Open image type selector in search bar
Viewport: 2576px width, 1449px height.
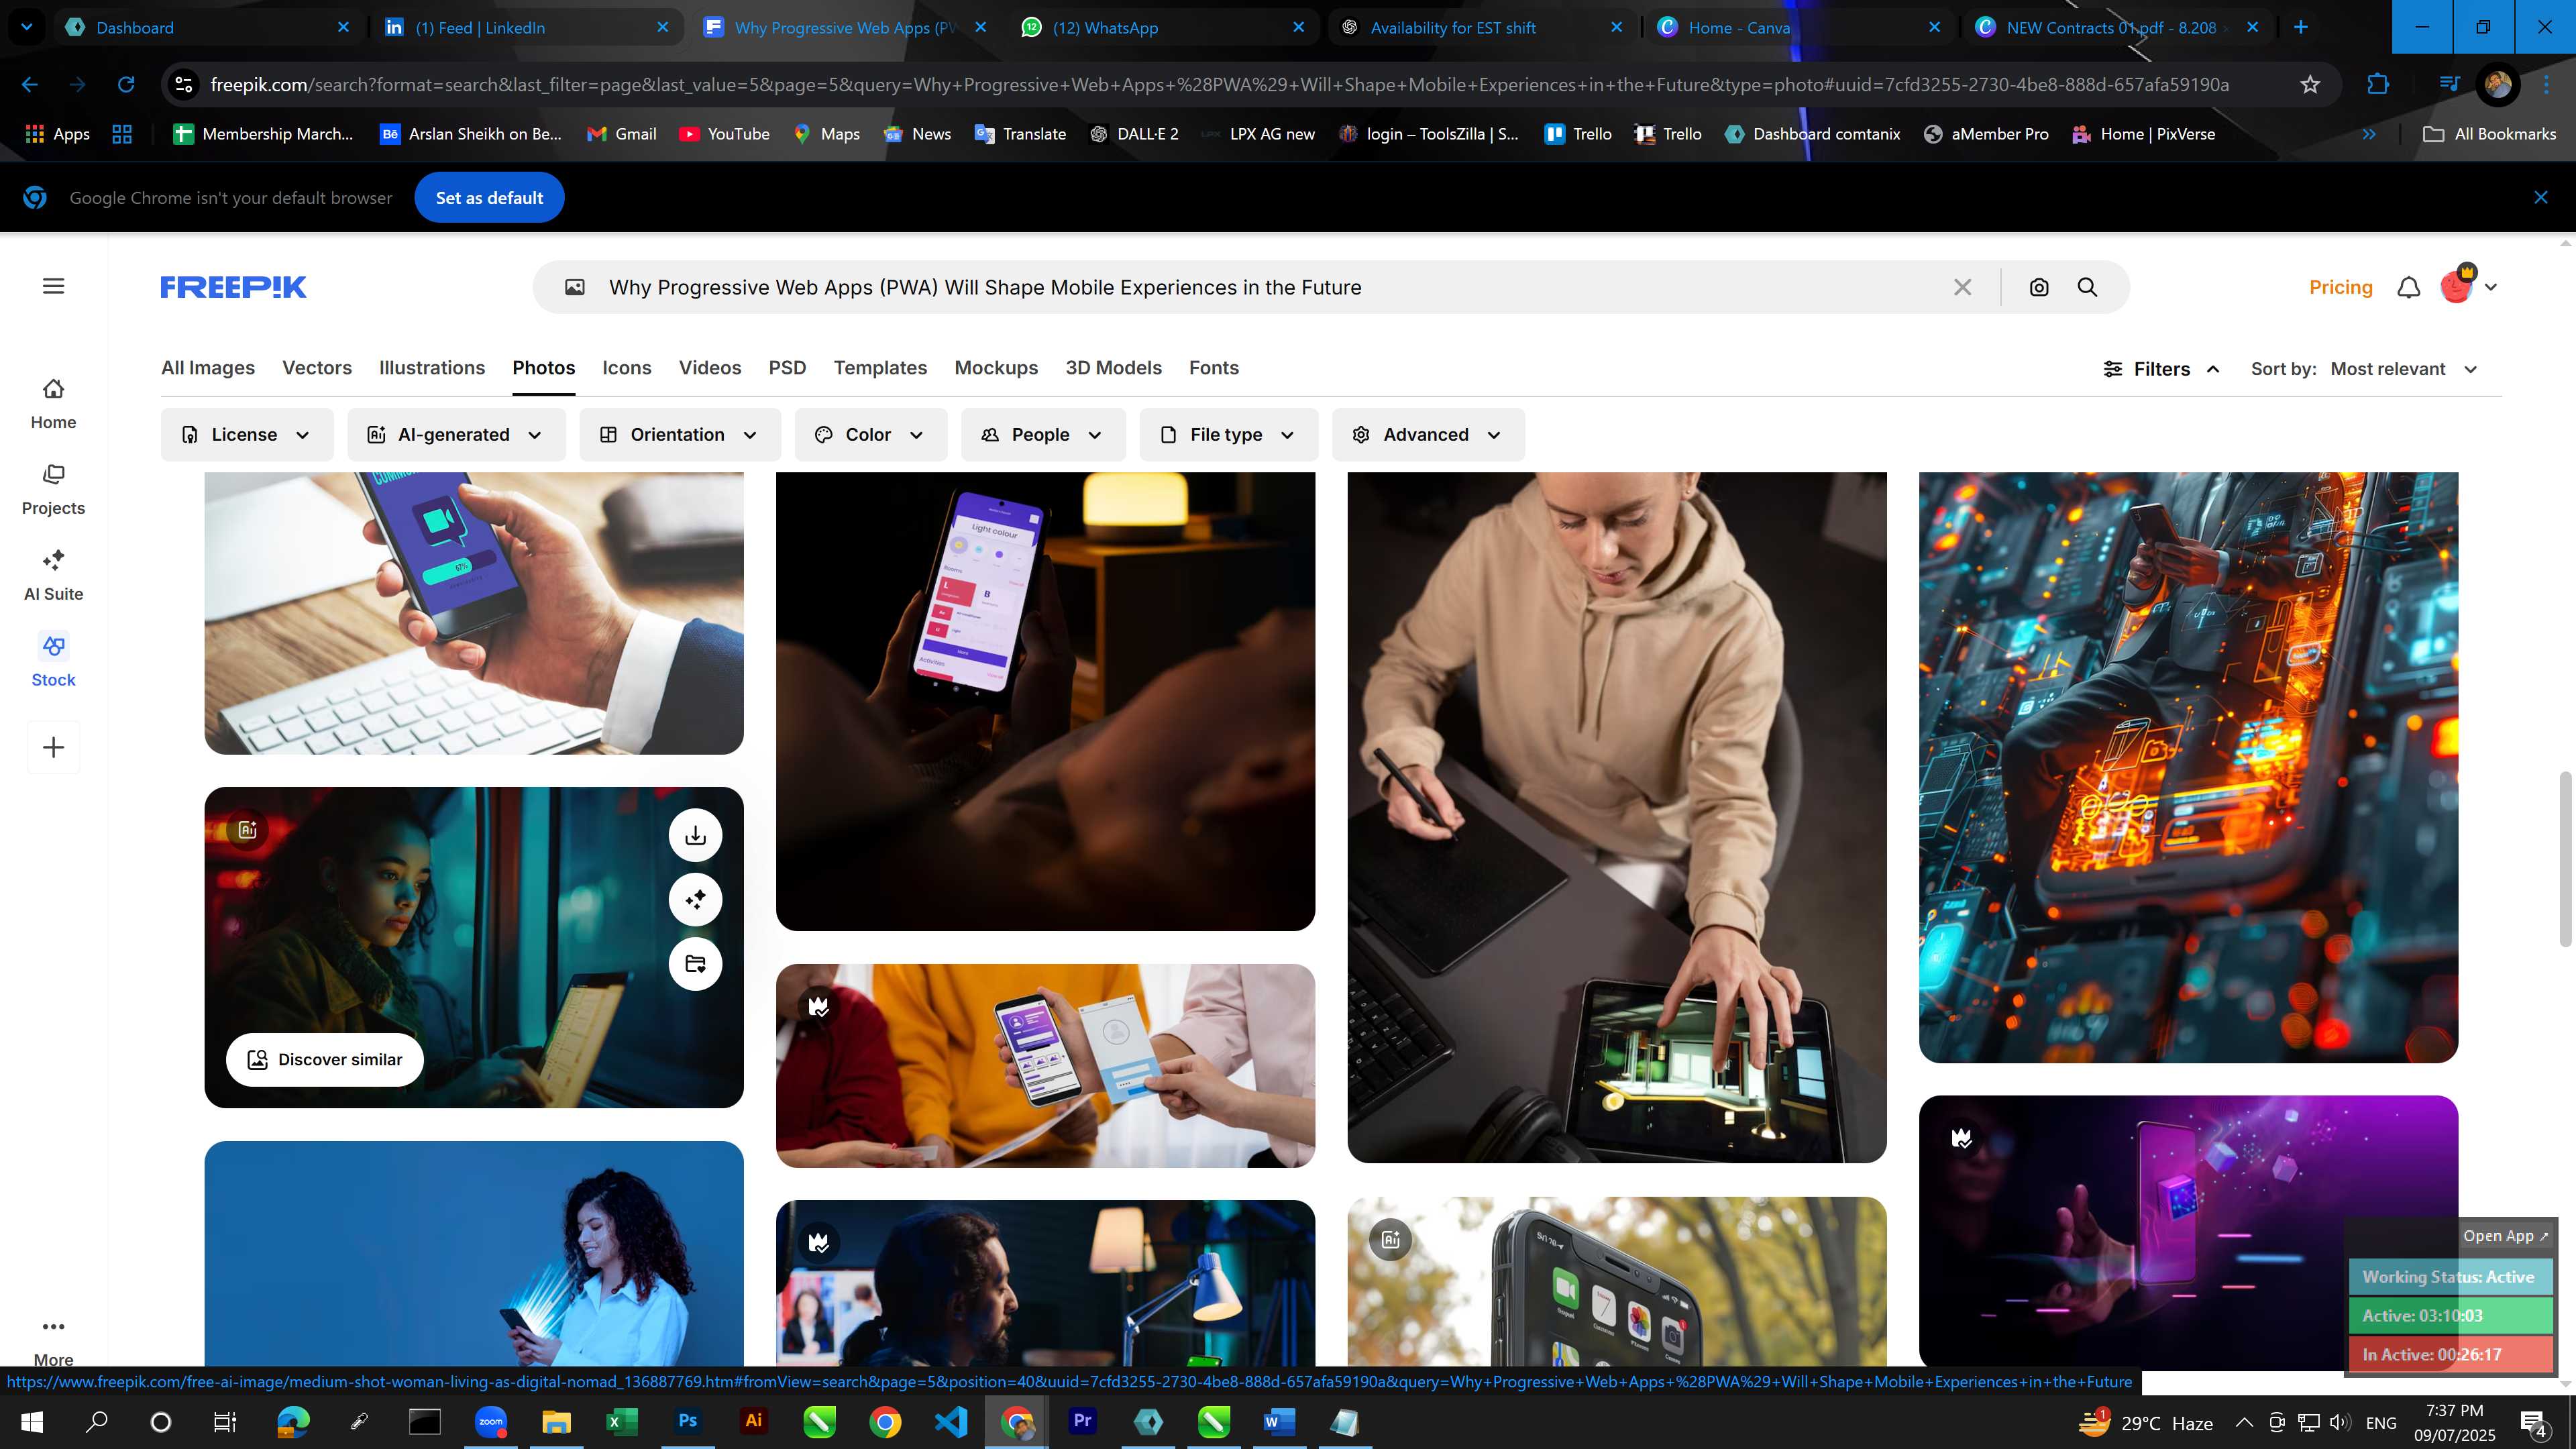point(575,287)
